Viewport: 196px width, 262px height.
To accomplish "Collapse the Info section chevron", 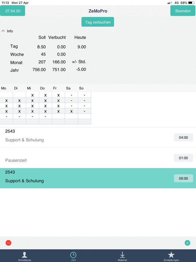I will click(3, 31).
